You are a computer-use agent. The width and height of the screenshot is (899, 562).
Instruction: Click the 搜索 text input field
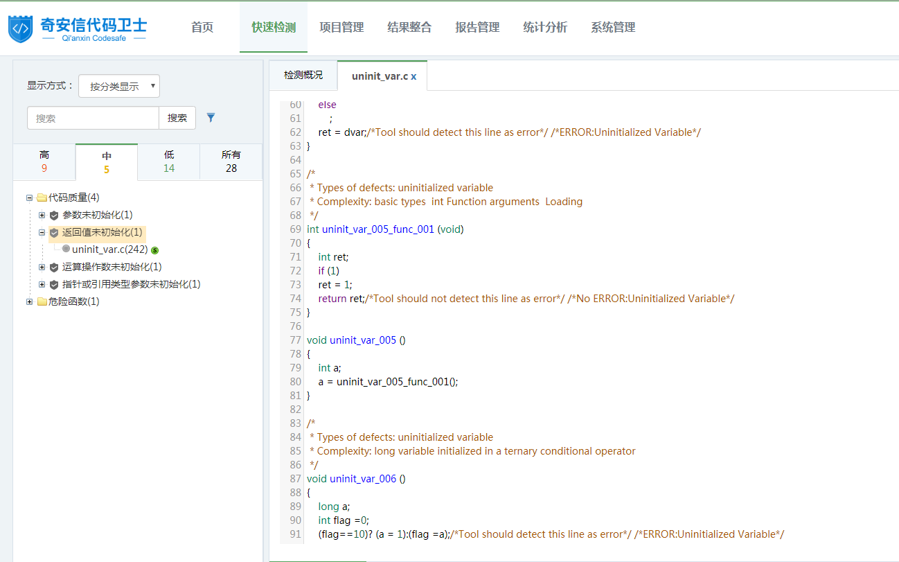(94, 118)
